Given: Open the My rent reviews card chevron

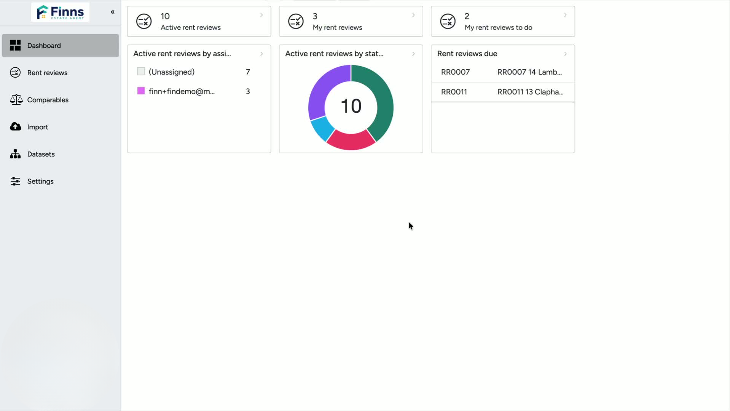Looking at the screenshot, I should click(413, 15).
